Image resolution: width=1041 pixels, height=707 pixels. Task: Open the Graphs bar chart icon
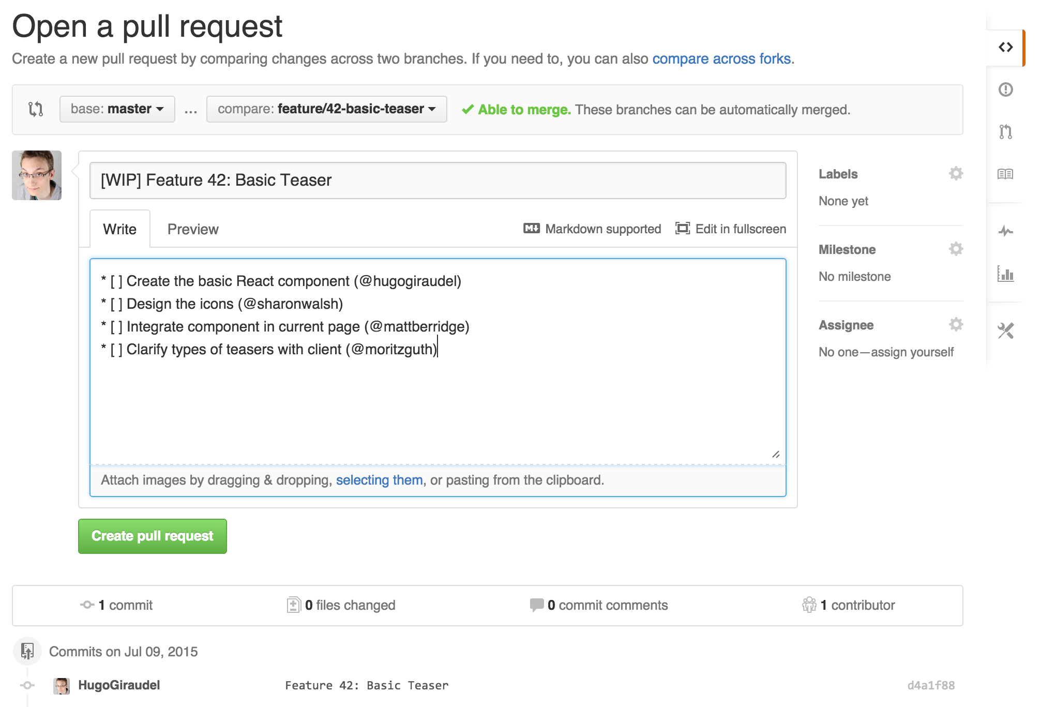pos(1005,274)
